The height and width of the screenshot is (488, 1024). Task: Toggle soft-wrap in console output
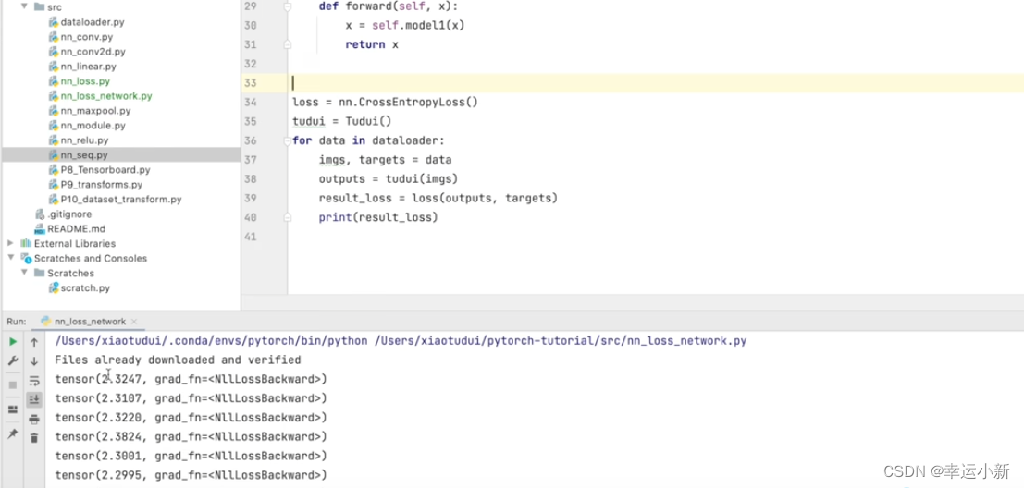click(x=34, y=381)
